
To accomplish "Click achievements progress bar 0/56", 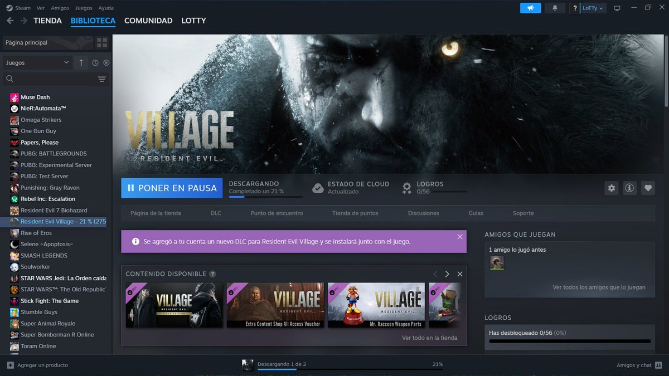I will click(570, 341).
